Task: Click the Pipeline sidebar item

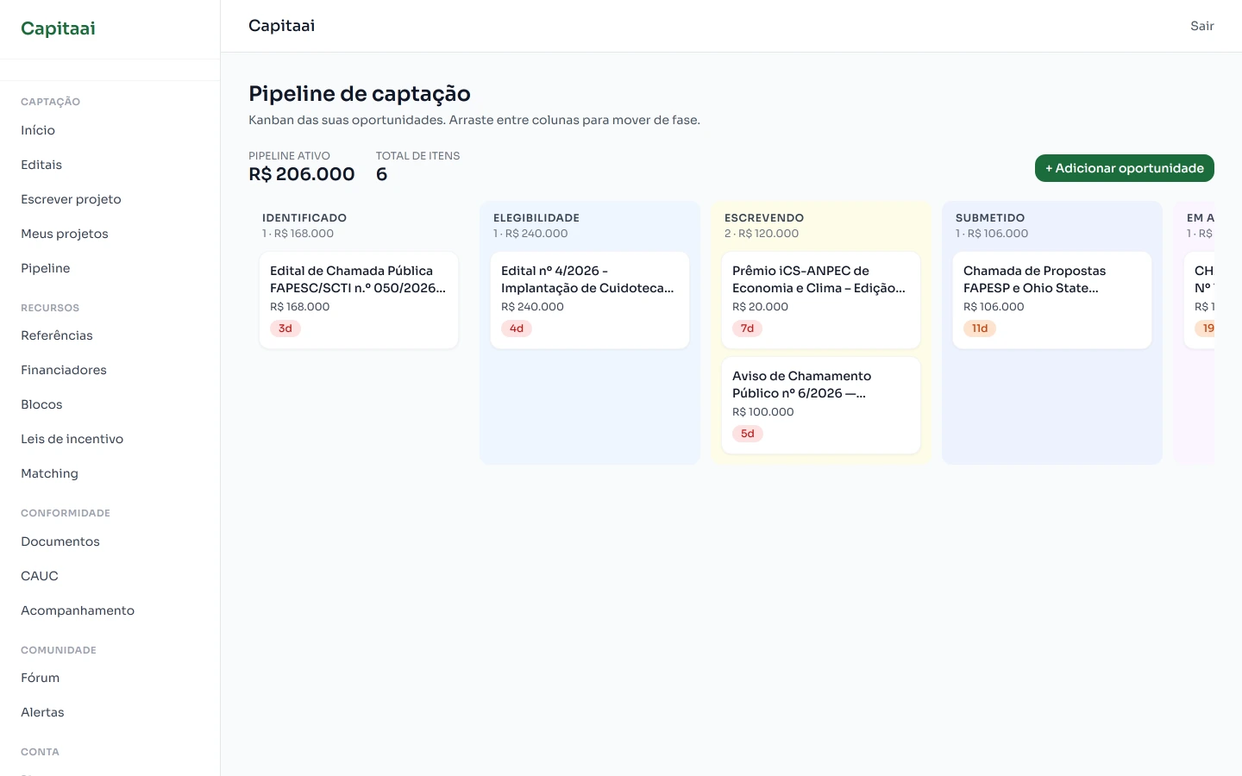Action: click(x=46, y=268)
